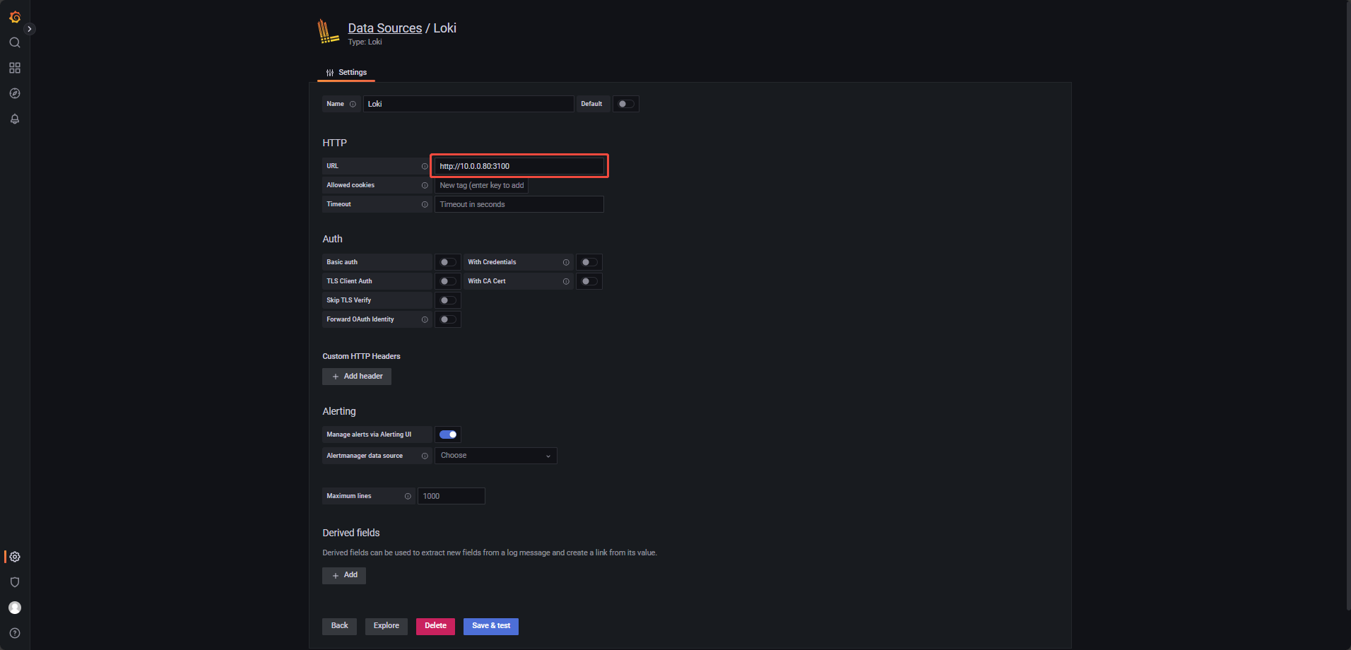The image size is (1351, 650).
Task: Open the Alertmanager data source dropdown
Action: click(x=495, y=455)
